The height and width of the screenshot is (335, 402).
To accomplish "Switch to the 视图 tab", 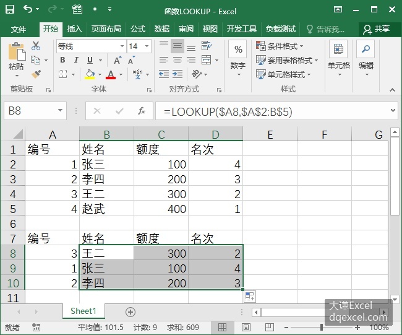I will click(x=210, y=28).
